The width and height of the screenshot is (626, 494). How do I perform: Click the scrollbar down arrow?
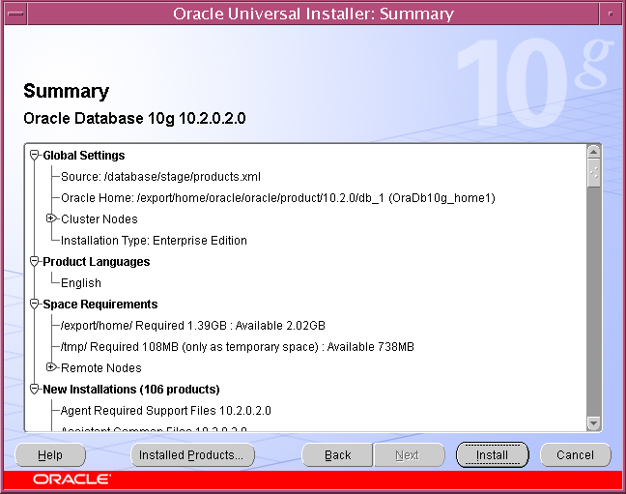pyautogui.click(x=594, y=423)
